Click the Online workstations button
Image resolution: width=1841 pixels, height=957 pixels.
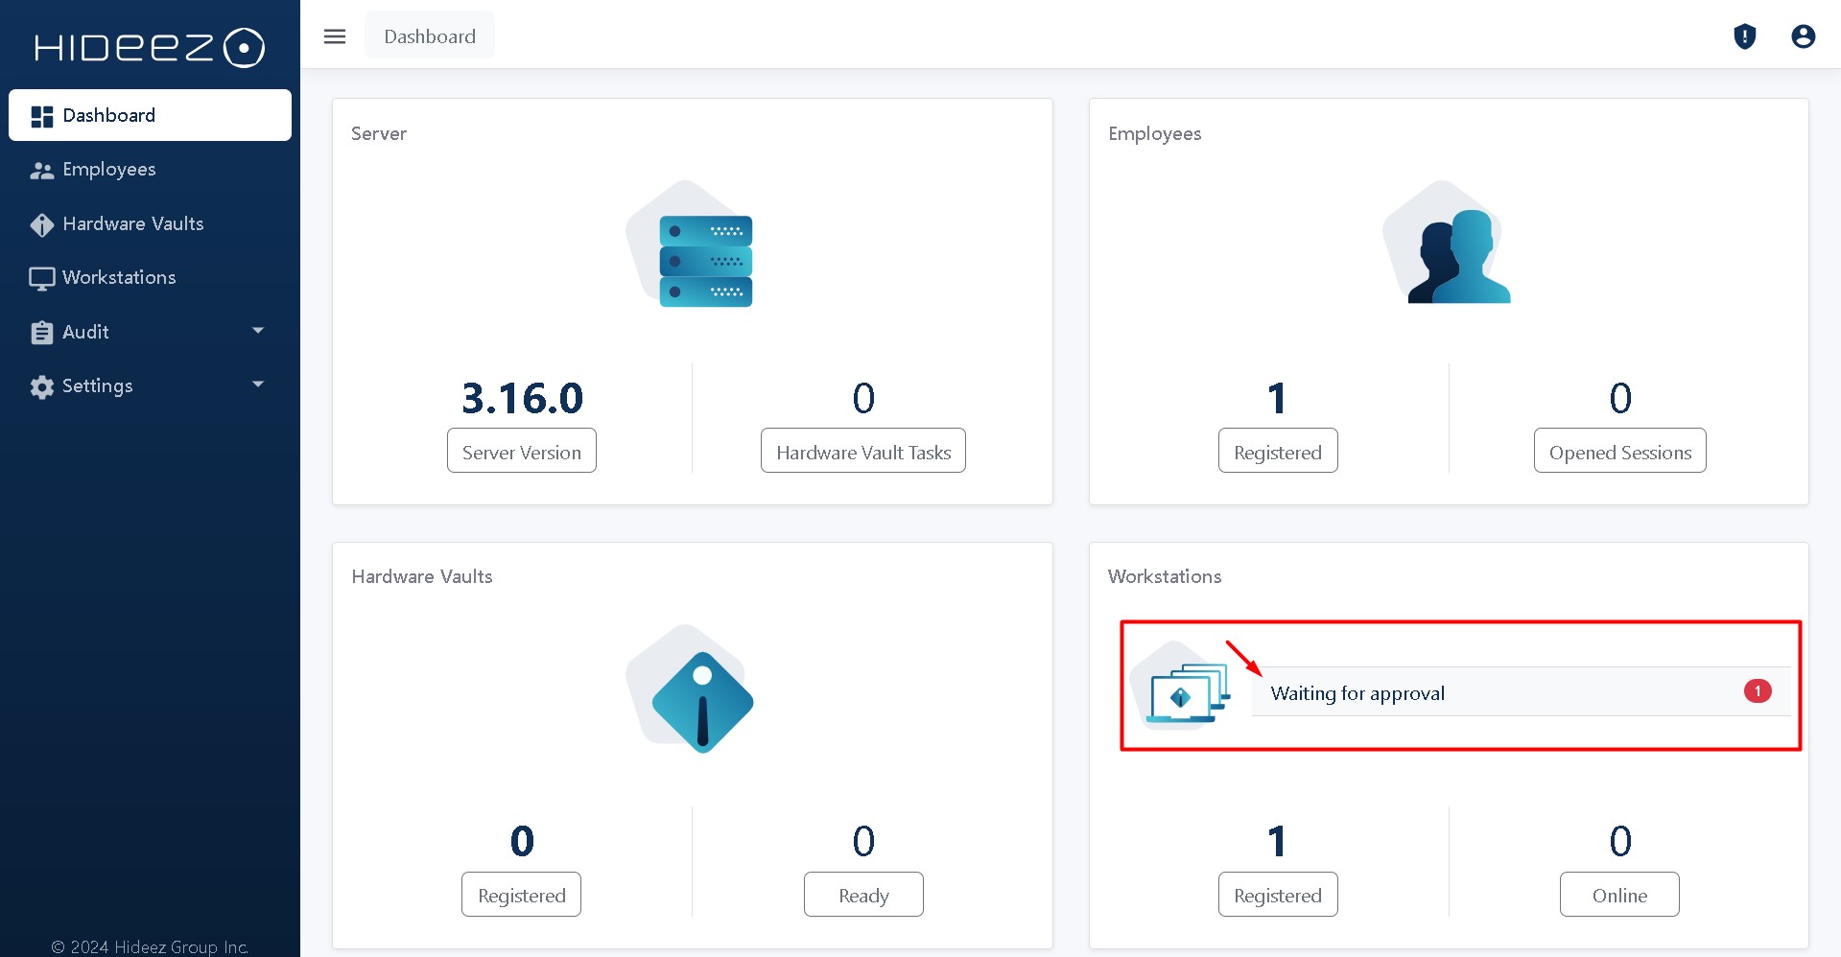tap(1619, 895)
